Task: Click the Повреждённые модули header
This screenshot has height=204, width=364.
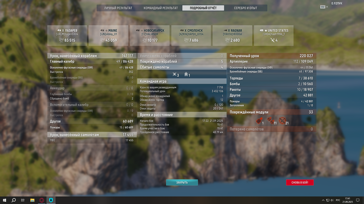Action: [x=272, y=112]
